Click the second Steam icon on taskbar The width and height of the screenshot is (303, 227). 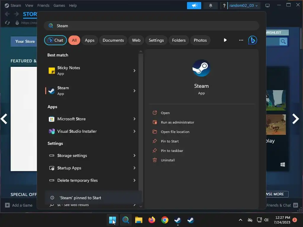191,220
